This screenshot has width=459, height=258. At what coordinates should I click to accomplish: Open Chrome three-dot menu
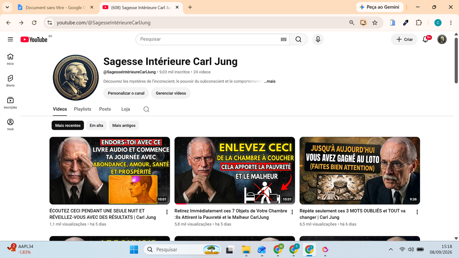coord(451,23)
